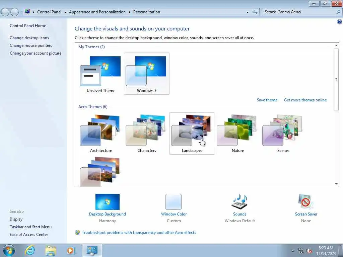The width and height of the screenshot is (343, 257).
Task: Show hidden tray icons arrow
Action: (293, 251)
